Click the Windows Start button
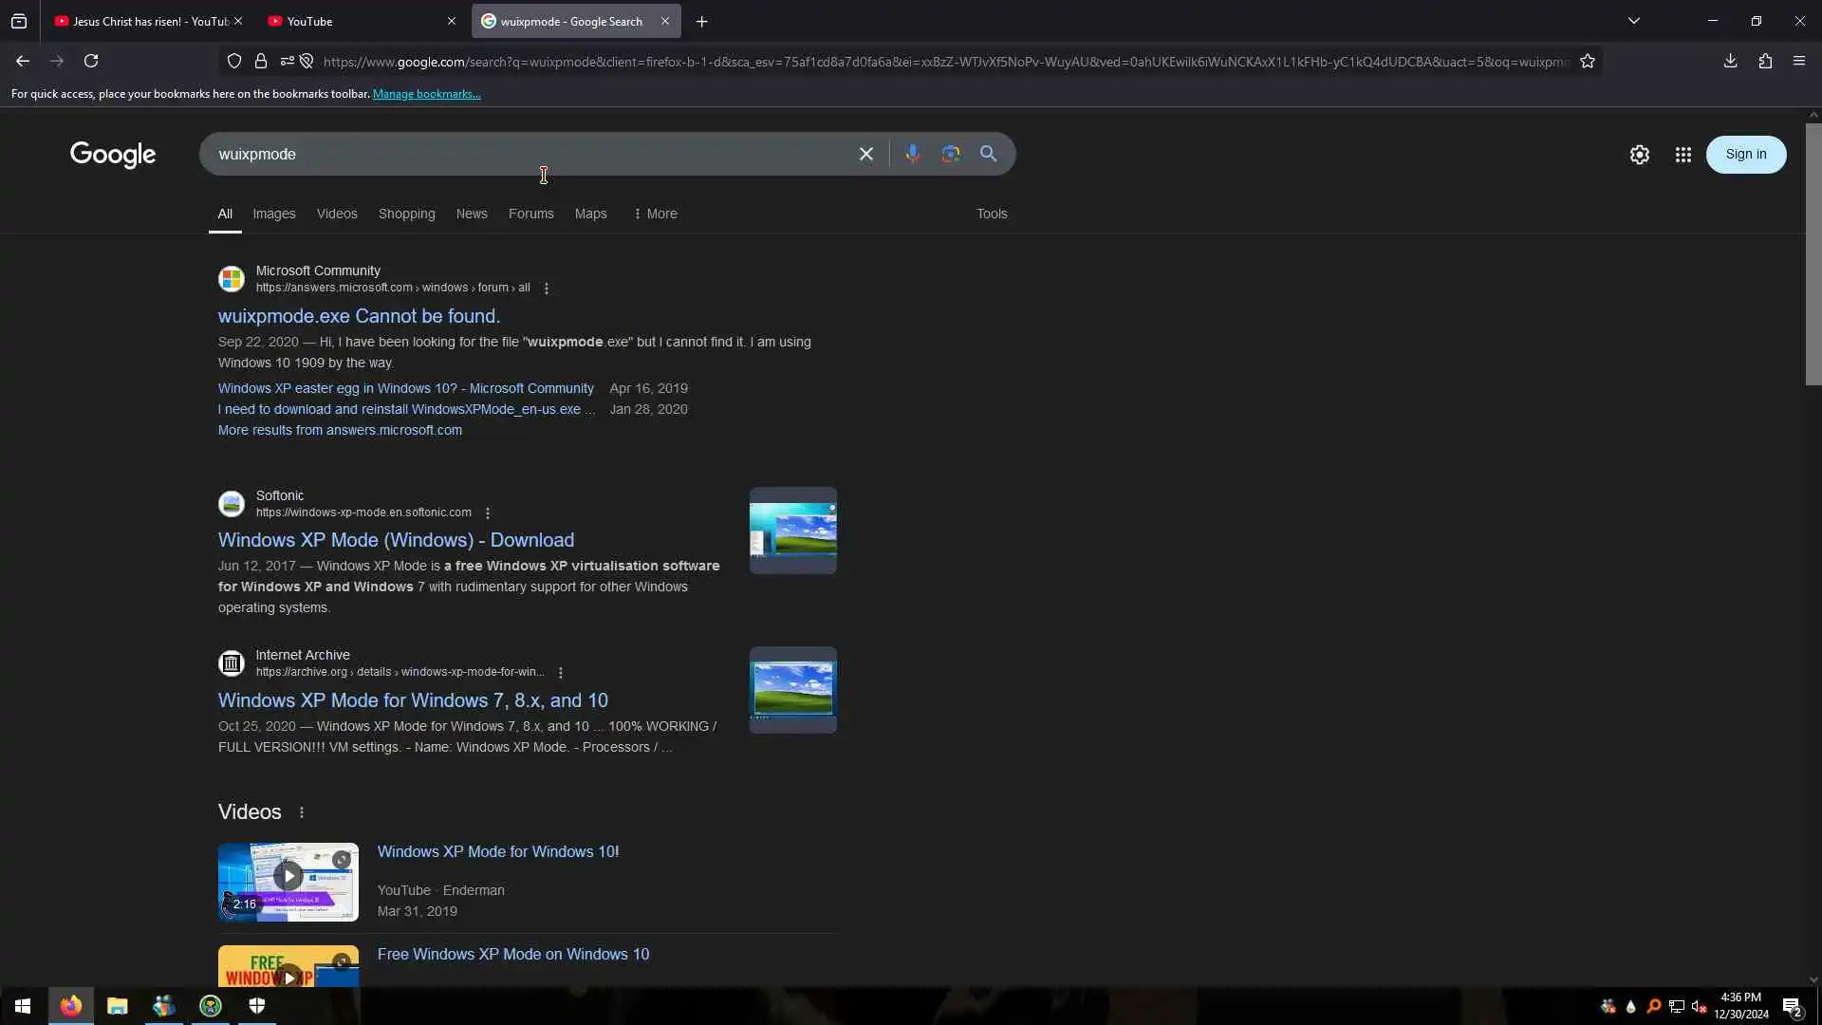The height and width of the screenshot is (1025, 1822). pyautogui.click(x=23, y=1006)
